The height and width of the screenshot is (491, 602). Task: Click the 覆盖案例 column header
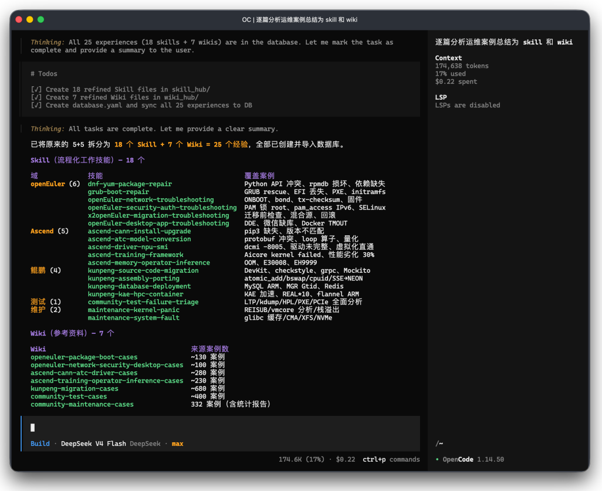pyautogui.click(x=259, y=176)
